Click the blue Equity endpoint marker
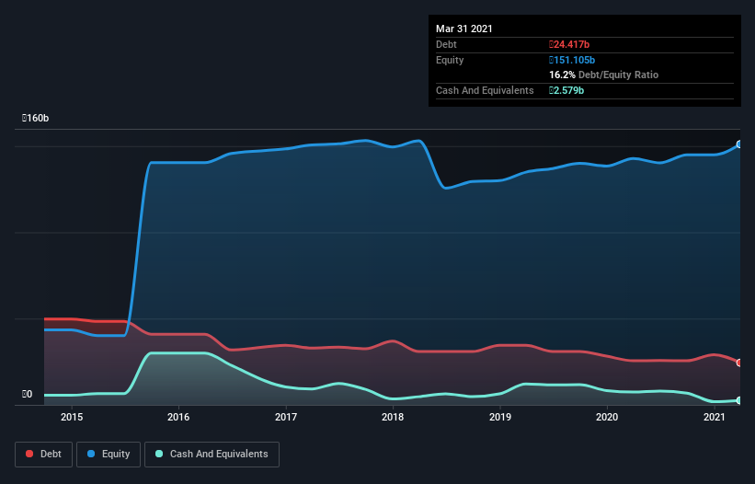755x484 pixels. pyautogui.click(x=739, y=144)
